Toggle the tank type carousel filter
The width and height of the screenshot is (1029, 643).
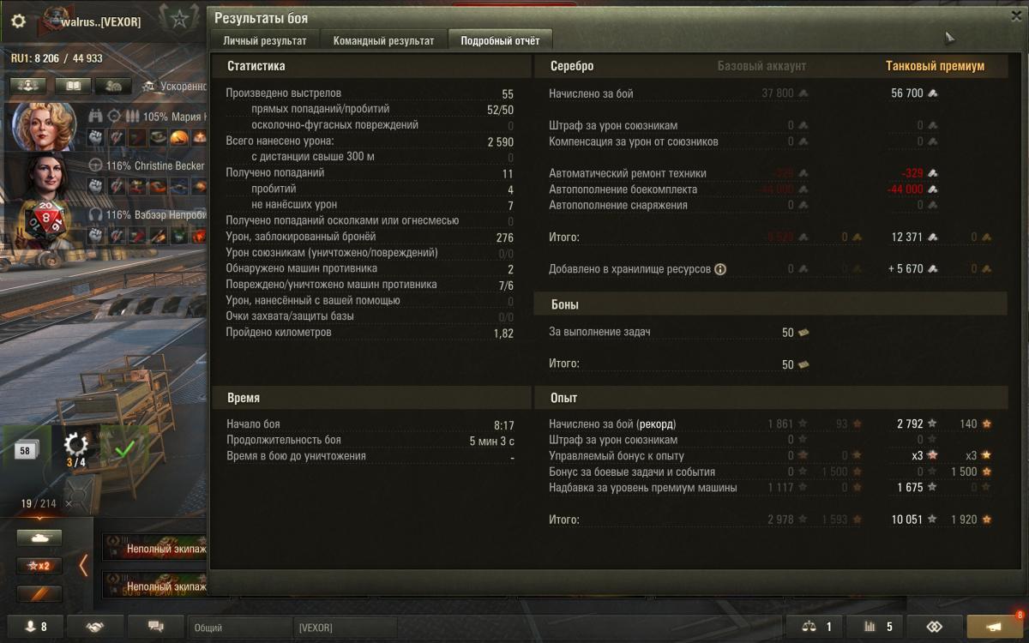(x=39, y=538)
